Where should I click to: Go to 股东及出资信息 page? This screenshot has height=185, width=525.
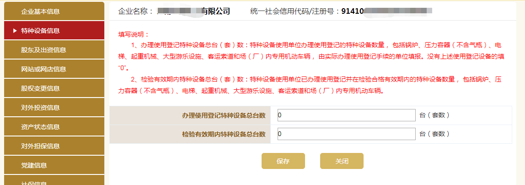tap(43, 50)
